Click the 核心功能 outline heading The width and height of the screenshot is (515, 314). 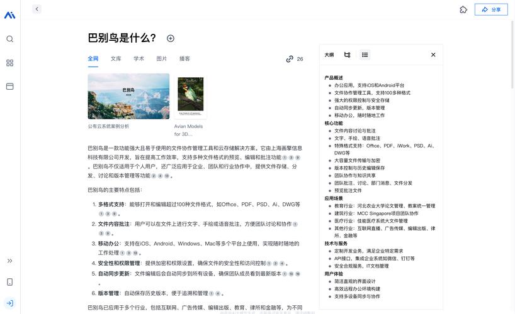334,123
